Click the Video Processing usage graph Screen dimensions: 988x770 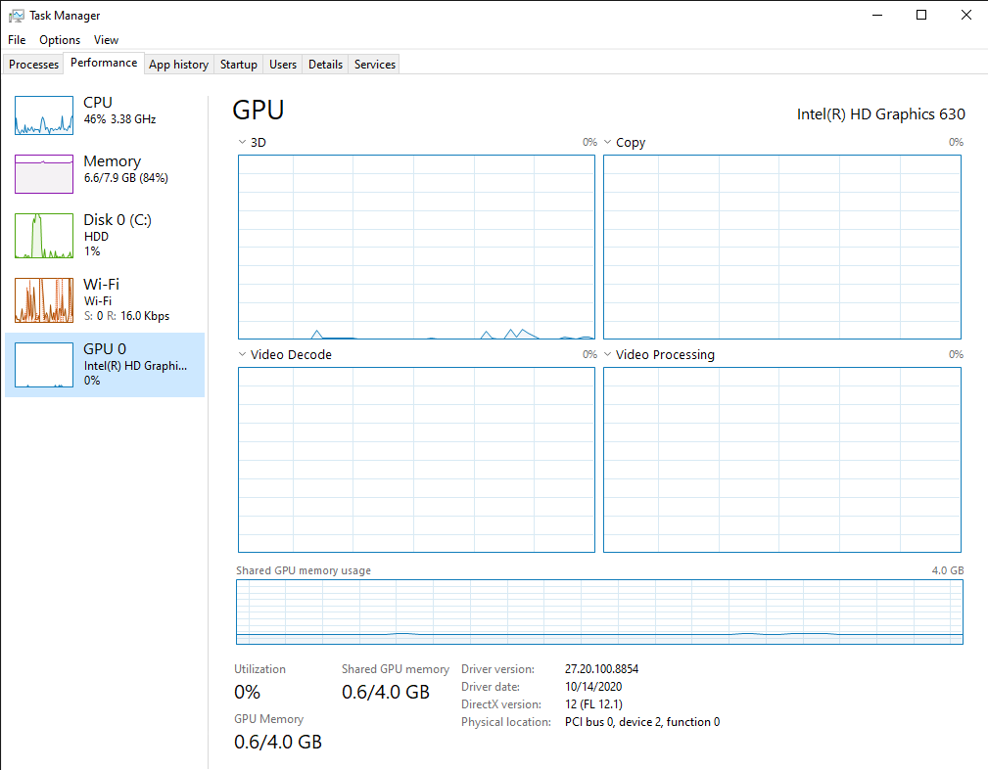782,460
